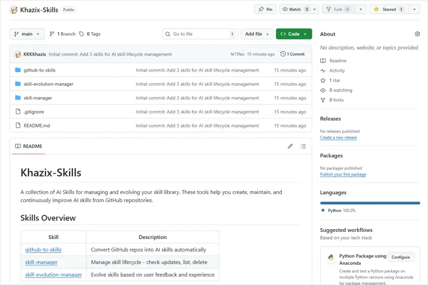Open the github-to-skills folder icon
Image resolution: width=428 pixels, height=285 pixels.
18,70
